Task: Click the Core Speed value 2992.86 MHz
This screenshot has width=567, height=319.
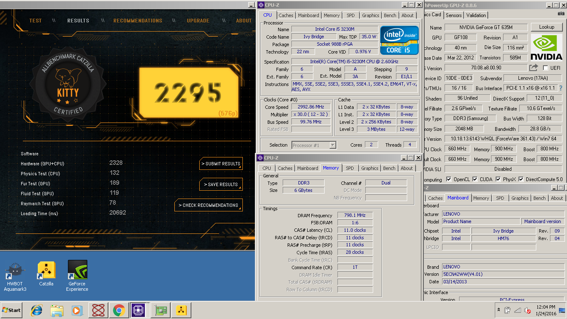Action: tap(311, 107)
